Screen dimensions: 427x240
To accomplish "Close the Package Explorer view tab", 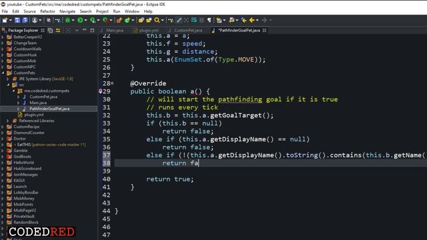I will coord(43,30).
